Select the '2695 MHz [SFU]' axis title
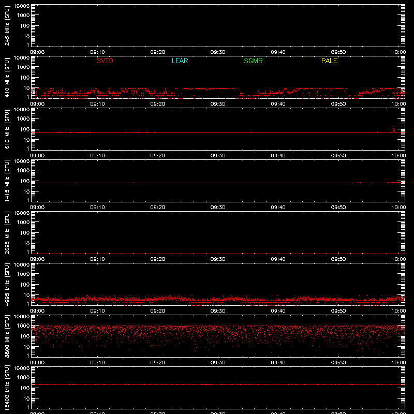414x414 pixels. pyautogui.click(x=7, y=232)
